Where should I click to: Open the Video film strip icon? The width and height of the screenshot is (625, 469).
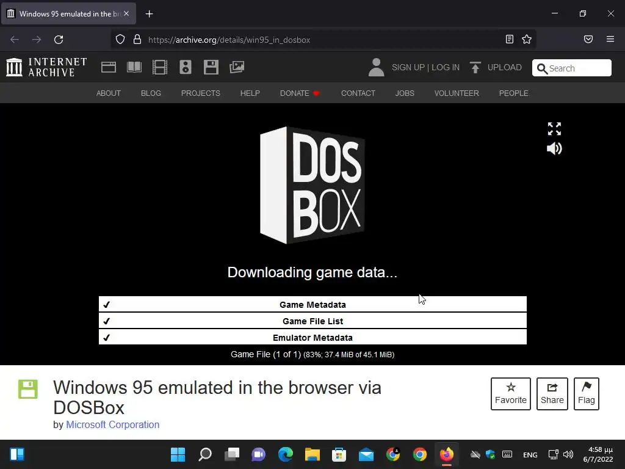click(x=160, y=67)
